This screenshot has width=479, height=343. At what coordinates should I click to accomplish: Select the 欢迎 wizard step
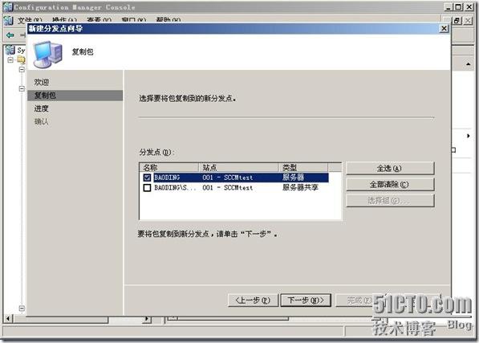coord(42,82)
